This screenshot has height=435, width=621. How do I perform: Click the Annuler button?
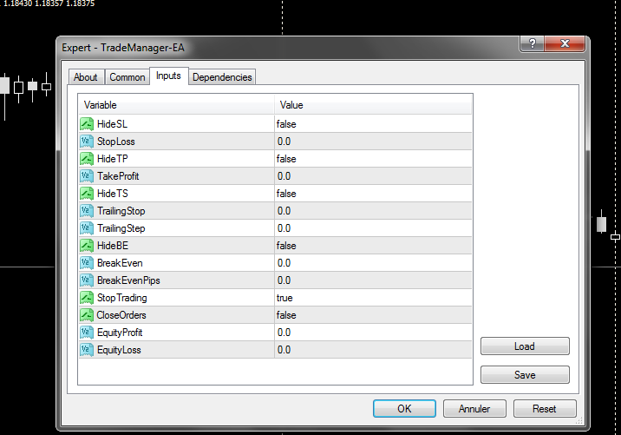coord(474,408)
